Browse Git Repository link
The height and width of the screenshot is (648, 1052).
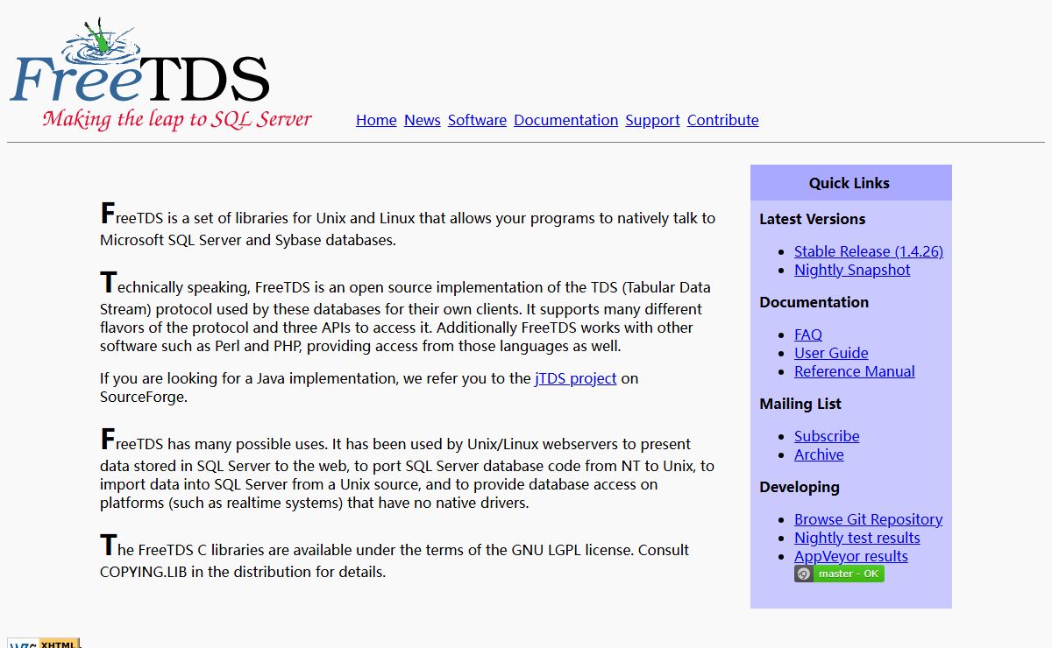coord(869,519)
